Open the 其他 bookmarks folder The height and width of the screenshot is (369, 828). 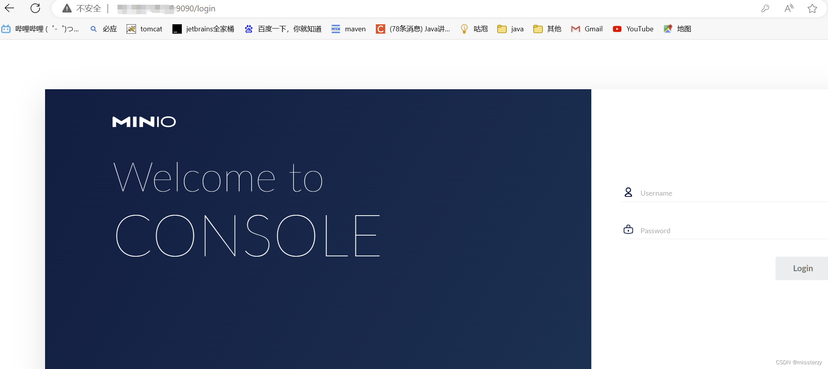tap(547, 29)
